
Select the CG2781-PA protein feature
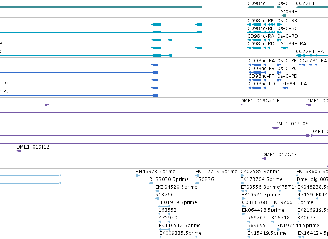pos(314,65)
